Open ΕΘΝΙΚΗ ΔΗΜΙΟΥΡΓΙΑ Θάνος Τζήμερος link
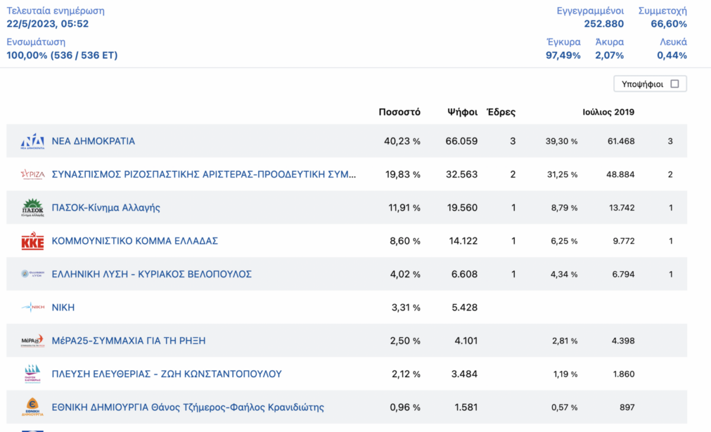The image size is (711, 432). coord(188,407)
